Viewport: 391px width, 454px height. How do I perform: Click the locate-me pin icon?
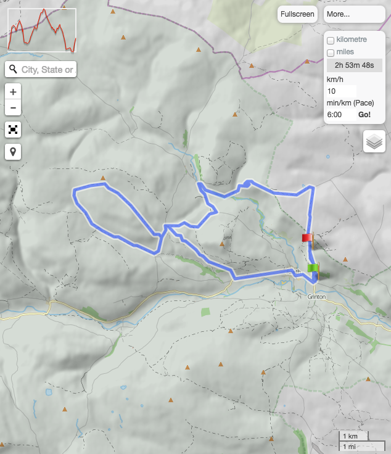click(13, 152)
